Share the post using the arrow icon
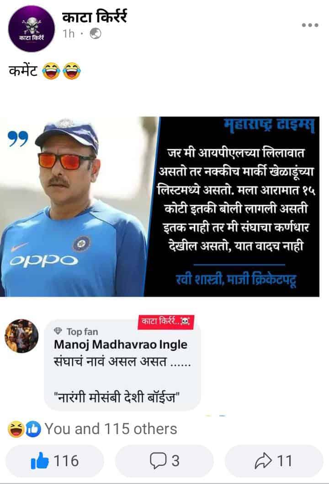 pyautogui.click(x=263, y=461)
